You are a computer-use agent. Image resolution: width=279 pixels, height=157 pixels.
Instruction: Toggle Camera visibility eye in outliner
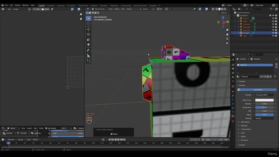point(273,18)
